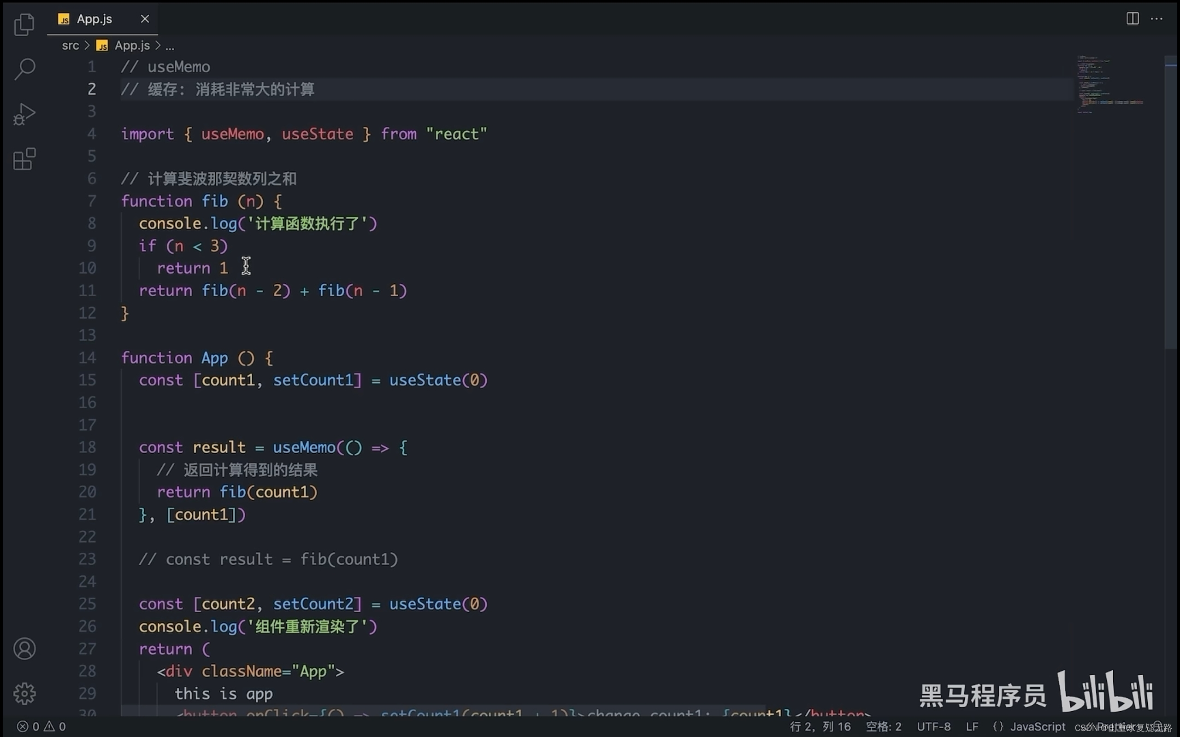Image resolution: width=1180 pixels, height=737 pixels.
Task: Click the comment '// useMemo' on line 1
Action: (x=165, y=67)
